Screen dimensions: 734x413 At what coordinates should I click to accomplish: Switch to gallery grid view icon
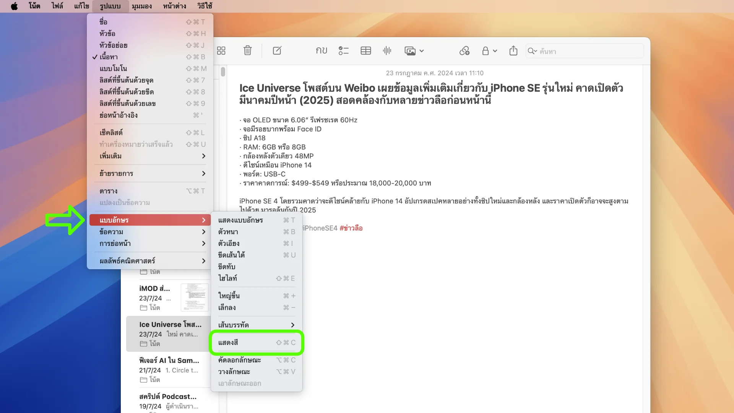point(221,50)
